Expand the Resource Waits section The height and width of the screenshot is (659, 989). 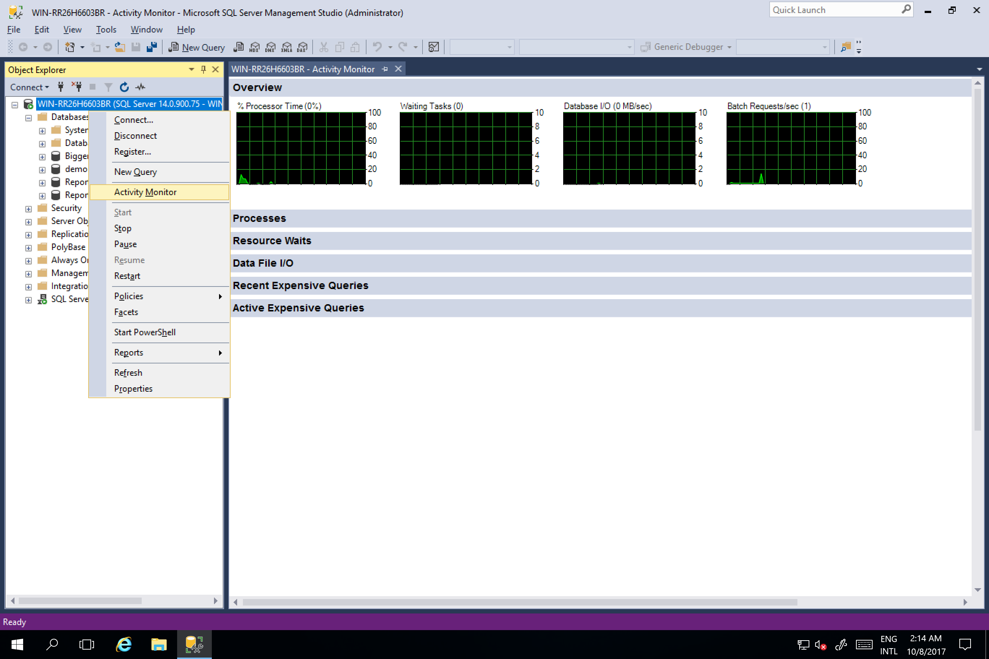tap(601, 241)
